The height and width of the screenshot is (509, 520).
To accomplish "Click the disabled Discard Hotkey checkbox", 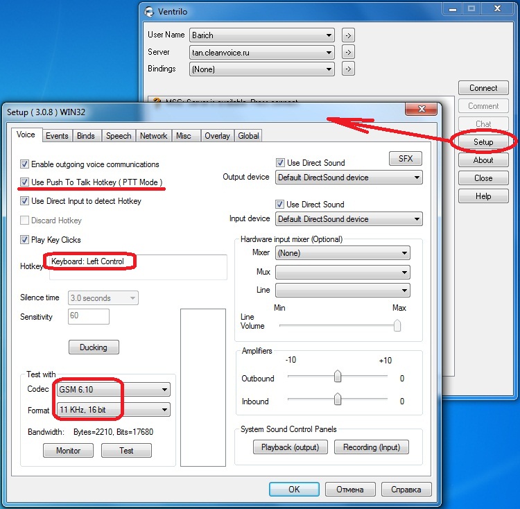I will coord(24,221).
